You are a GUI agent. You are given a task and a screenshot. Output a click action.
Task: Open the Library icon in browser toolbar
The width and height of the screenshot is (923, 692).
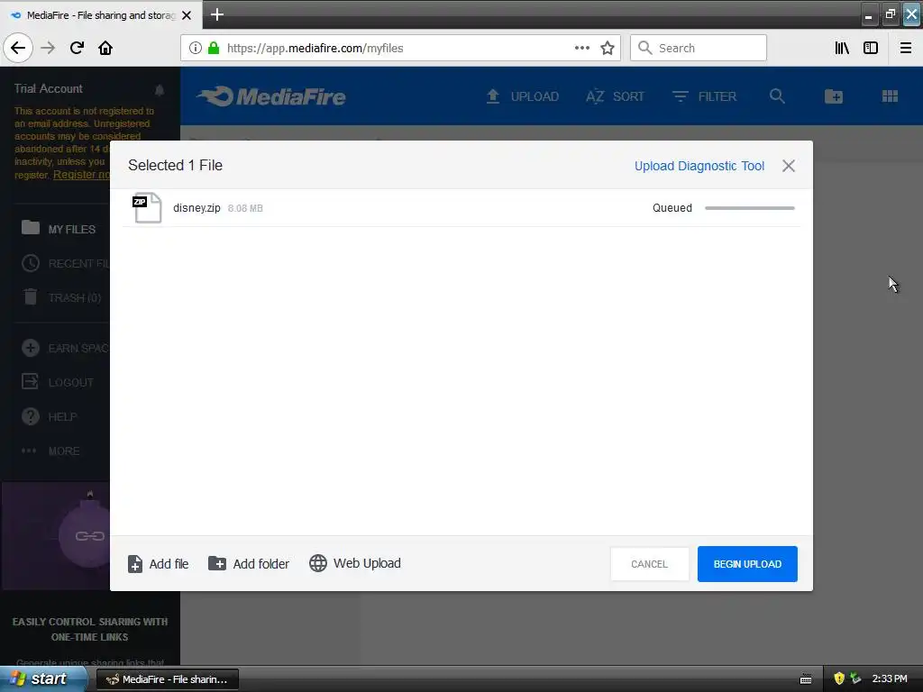coord(842,48)
